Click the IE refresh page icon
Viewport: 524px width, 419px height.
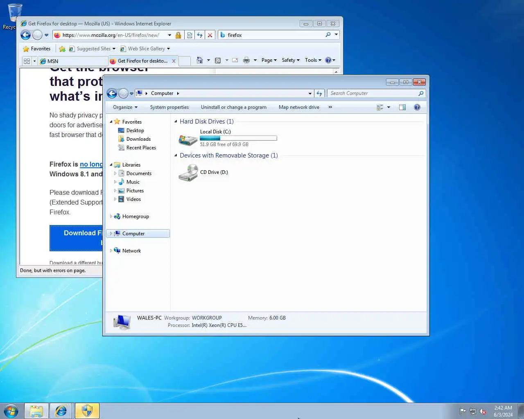[x=200, y=35]
